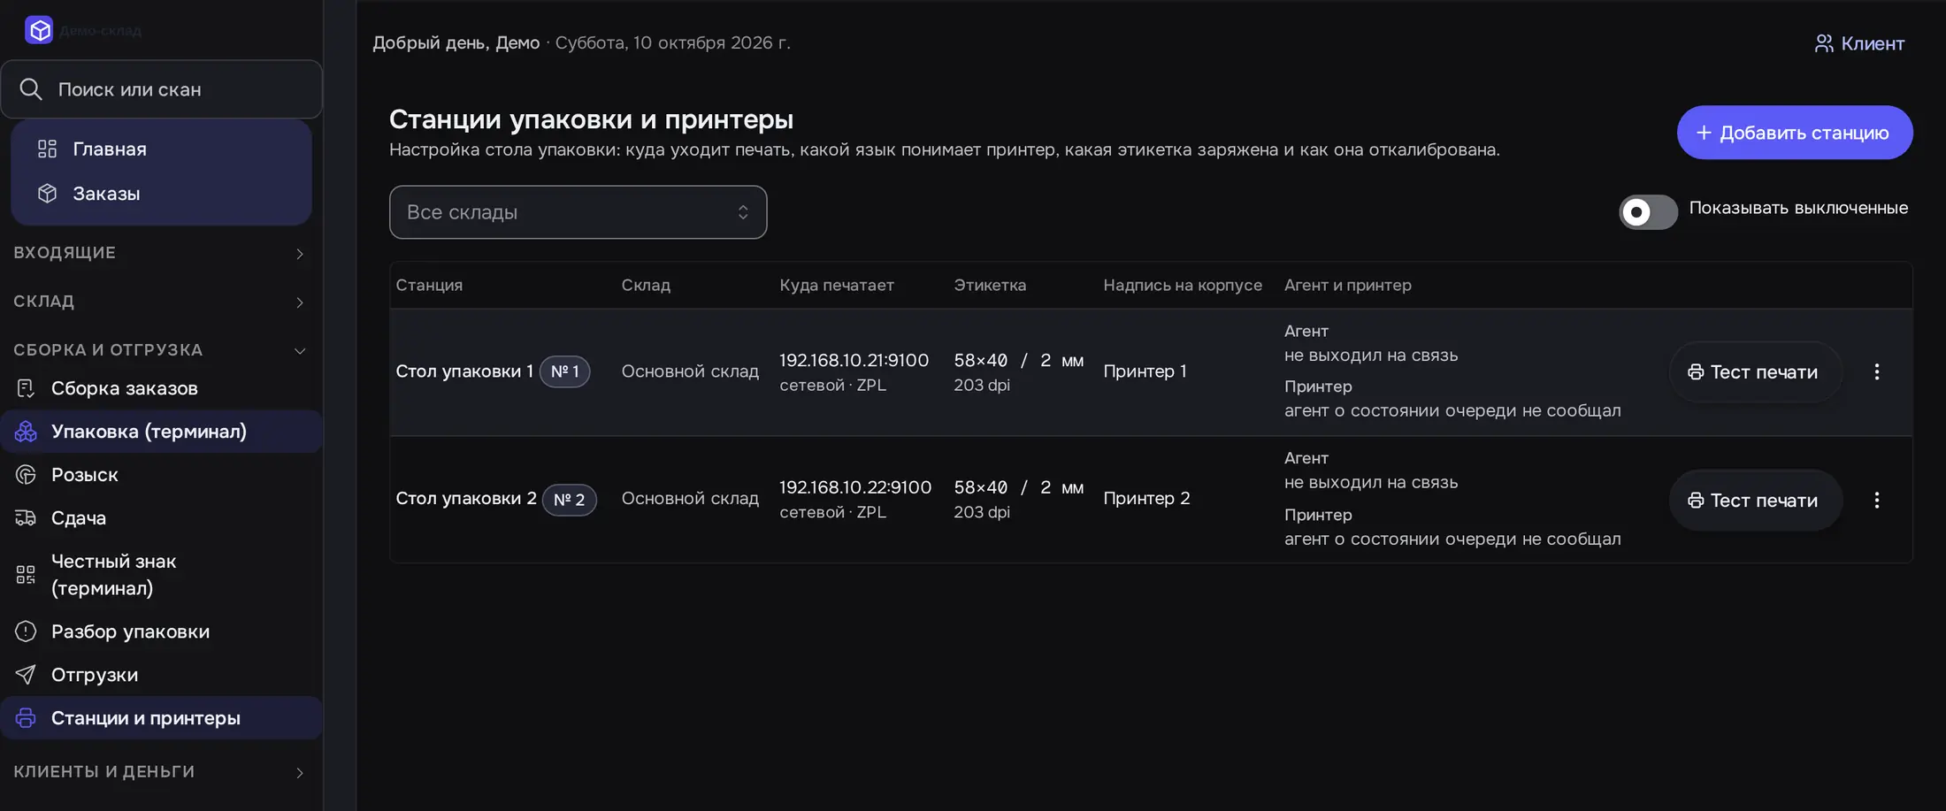The width and height of the screenshot is (1946, 811).
Task: Click the Розыск radar icon
Action: [x=26, y=474]
